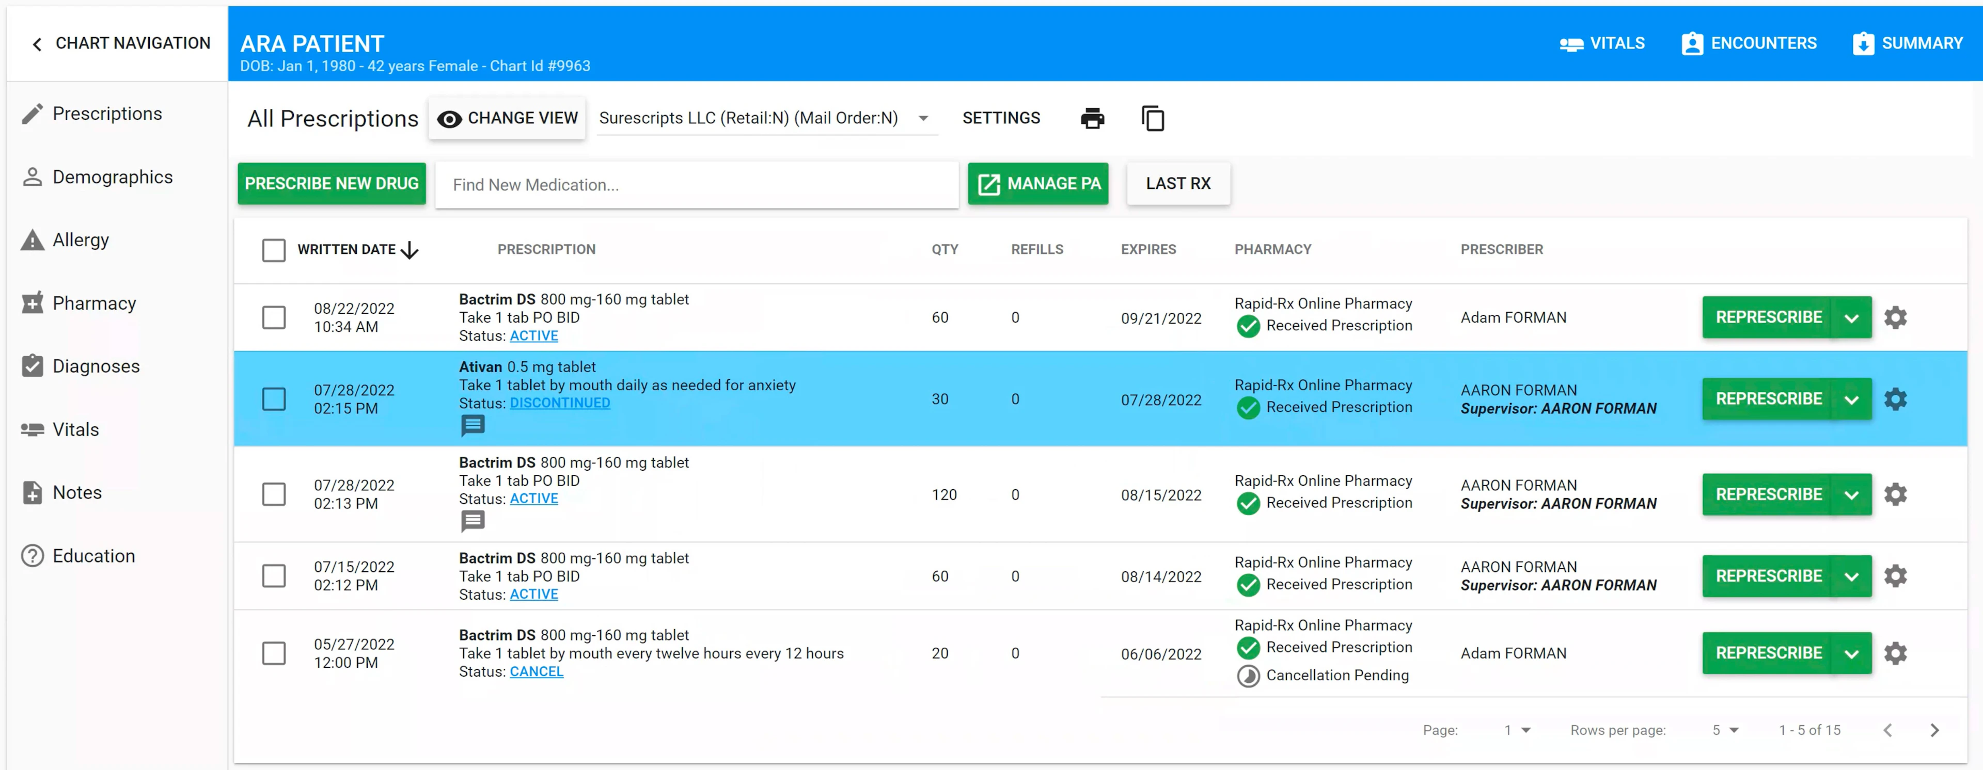Open the print dialog icon

tap(1092, 119)
